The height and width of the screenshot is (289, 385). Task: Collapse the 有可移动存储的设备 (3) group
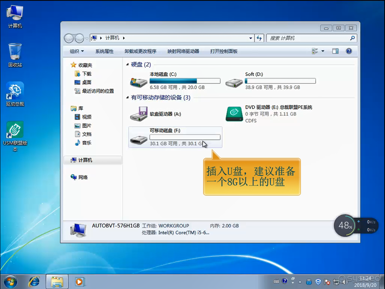click(x=128, y=97)
